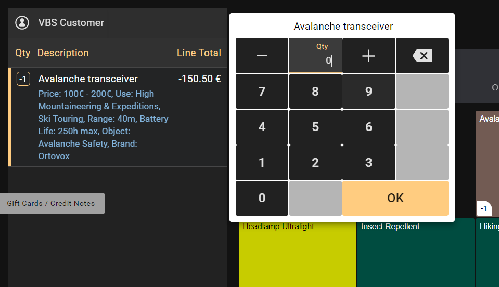Click the VBS Customer name
Image resolution: width=499 pixels, height=287 pixels.
click(71, 23)
